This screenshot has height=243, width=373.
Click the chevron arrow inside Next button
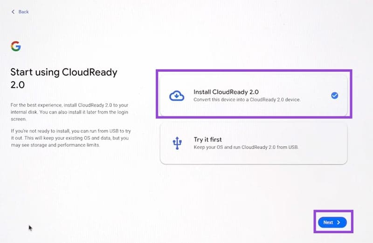pos(338,223)
